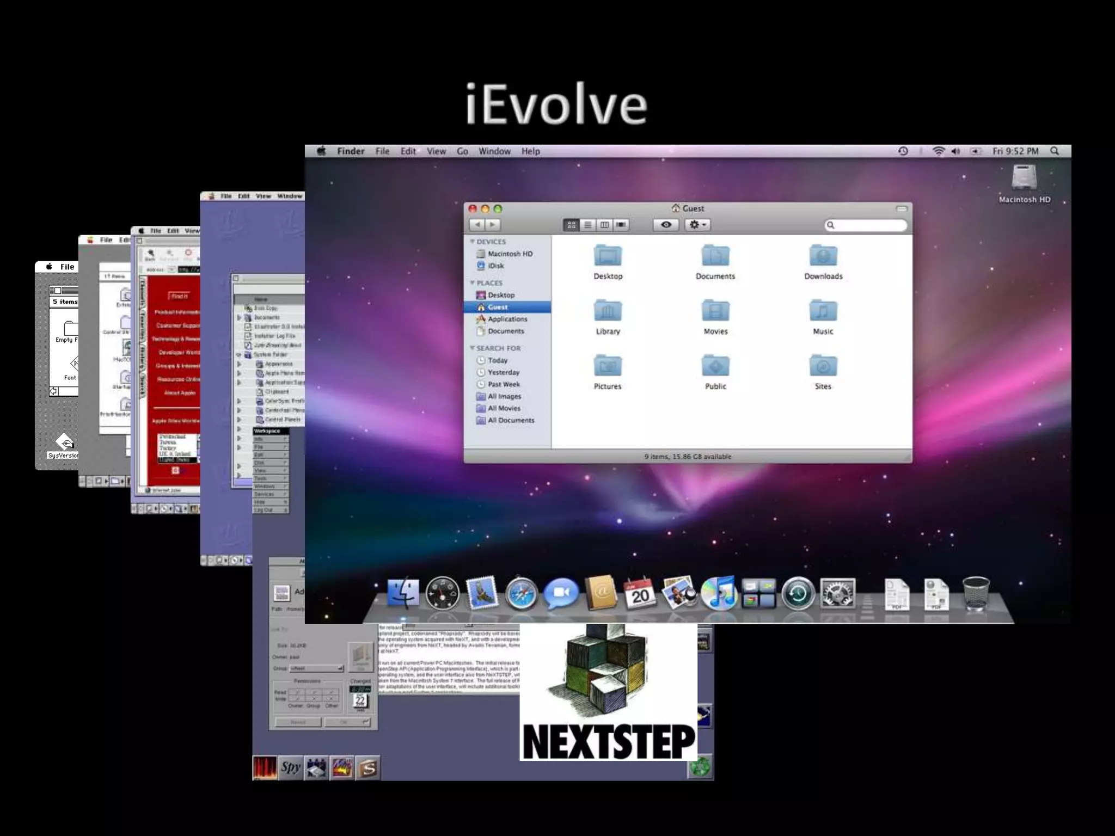Open the Finder menu
This screenshot has width=1115, height=836.
click(351, 151)
